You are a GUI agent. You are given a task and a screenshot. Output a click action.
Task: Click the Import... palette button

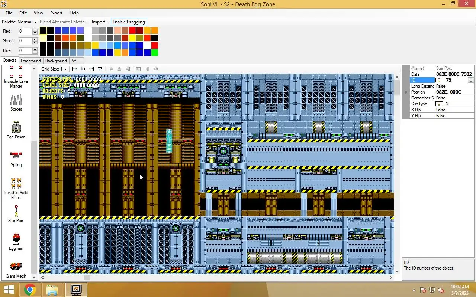click(x=100, y=22)
